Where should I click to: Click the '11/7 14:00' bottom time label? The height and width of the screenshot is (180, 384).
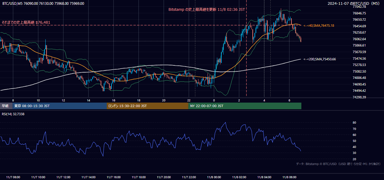click(x=88, y=177)
